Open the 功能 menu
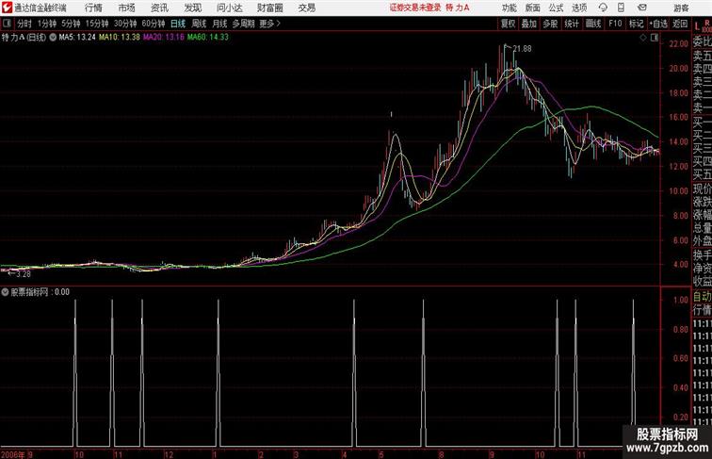The image size is (712, 459). pyautogui.click(x=510, y=8)
